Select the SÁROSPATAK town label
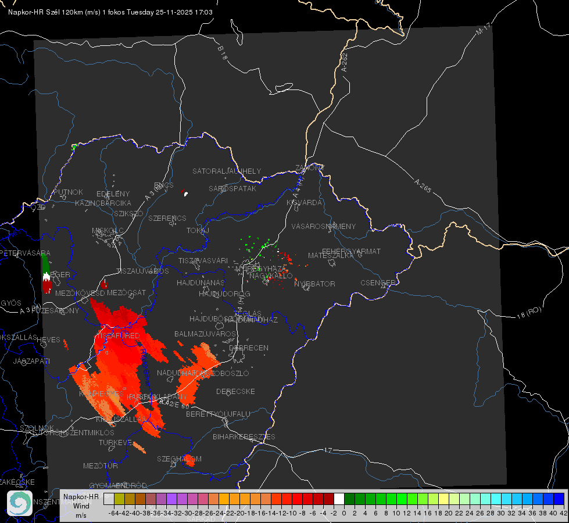 (x=232, y=188)
